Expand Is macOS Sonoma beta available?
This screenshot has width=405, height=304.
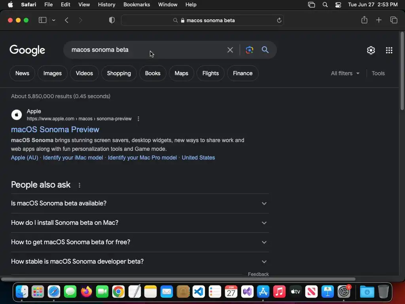coord(140,203)
